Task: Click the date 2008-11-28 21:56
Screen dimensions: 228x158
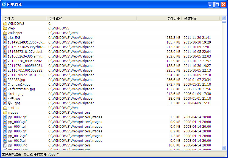Action: (x=197, y=89)
